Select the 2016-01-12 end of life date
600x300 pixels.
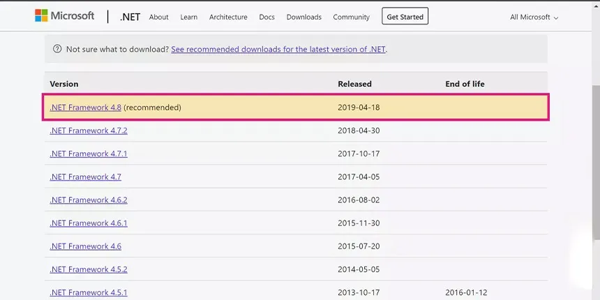[466, 292]
